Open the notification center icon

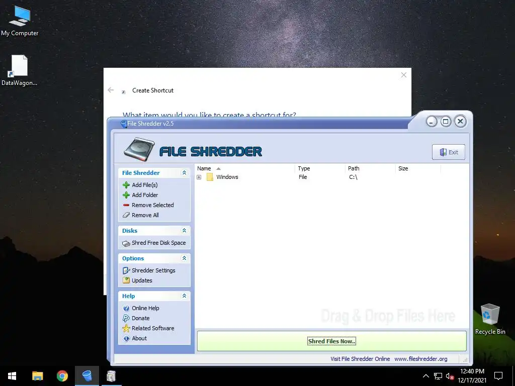[498, 376]
